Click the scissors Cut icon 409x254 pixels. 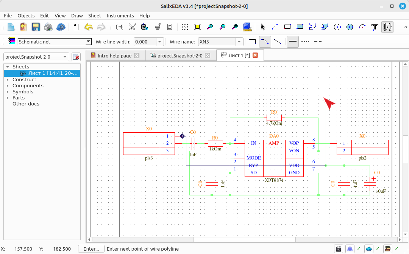132,27
